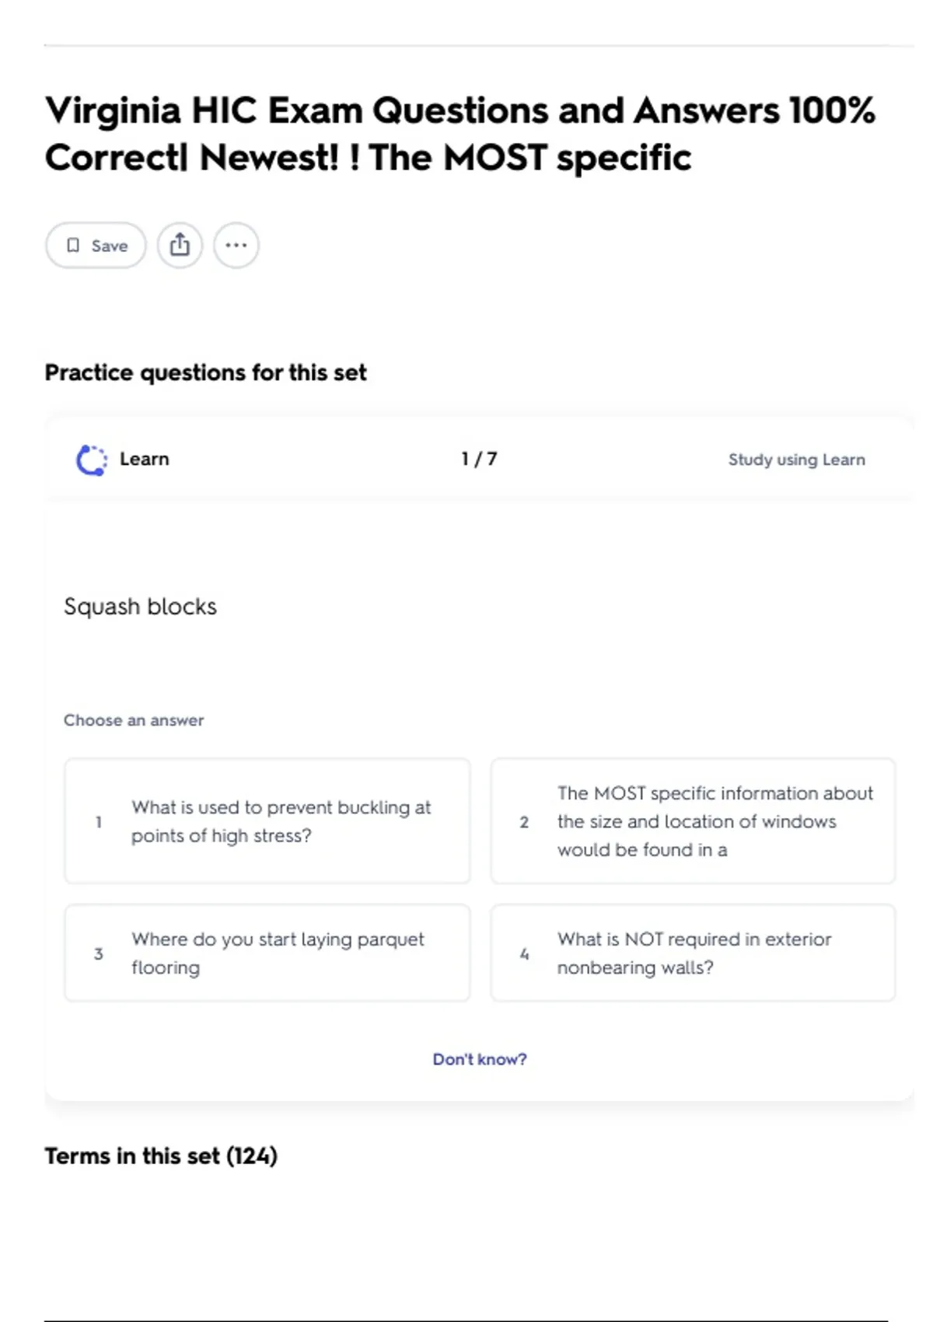Select answer about preventing buckling at high stress

[x=267, y=821]
